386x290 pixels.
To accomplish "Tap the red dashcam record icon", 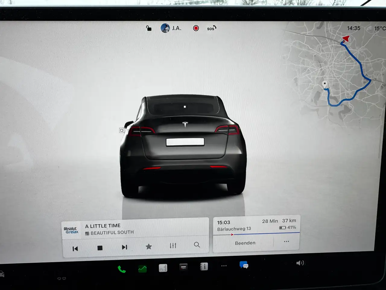I will click(x=196, y=28).
